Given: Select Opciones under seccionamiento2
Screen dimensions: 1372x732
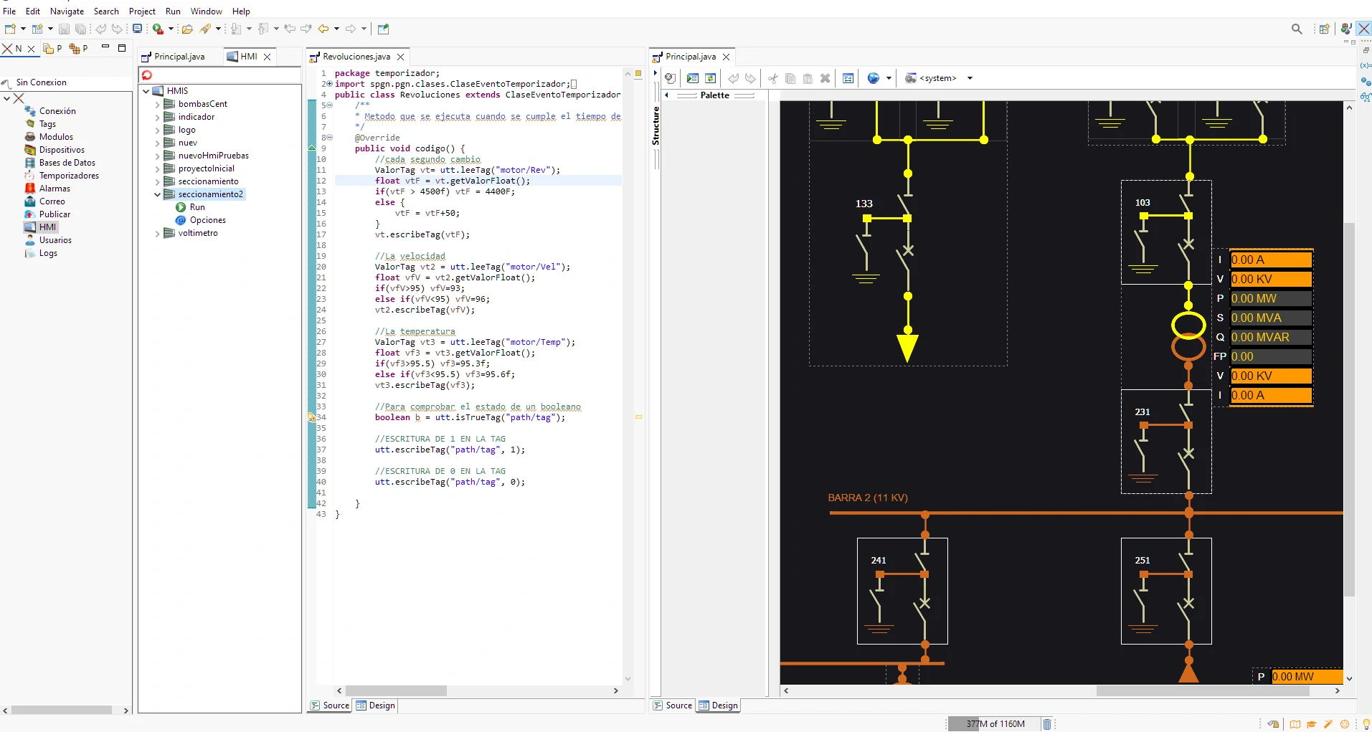Looking at the screenshot, I should (x=207, y=220).
